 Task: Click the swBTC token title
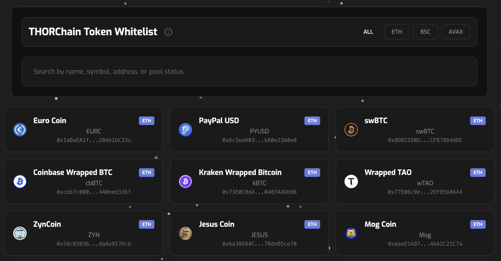coord(376,121)
